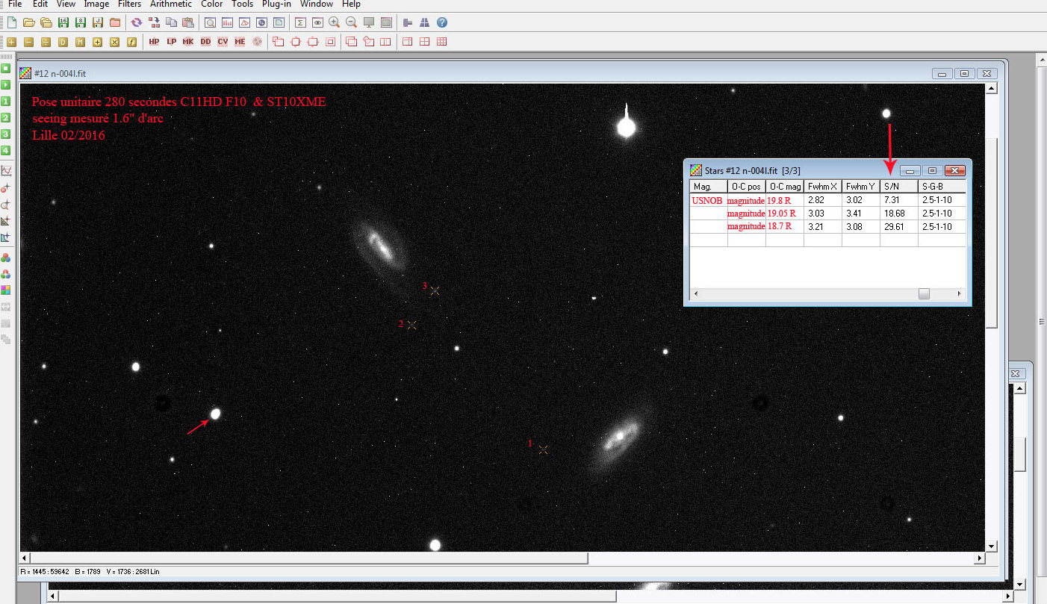
Task: Click the CV toolbar button
Action: [223, 42]
